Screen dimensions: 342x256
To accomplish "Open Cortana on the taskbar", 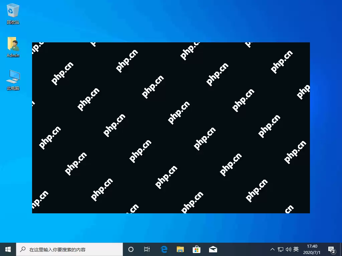I will click(131, 249).
